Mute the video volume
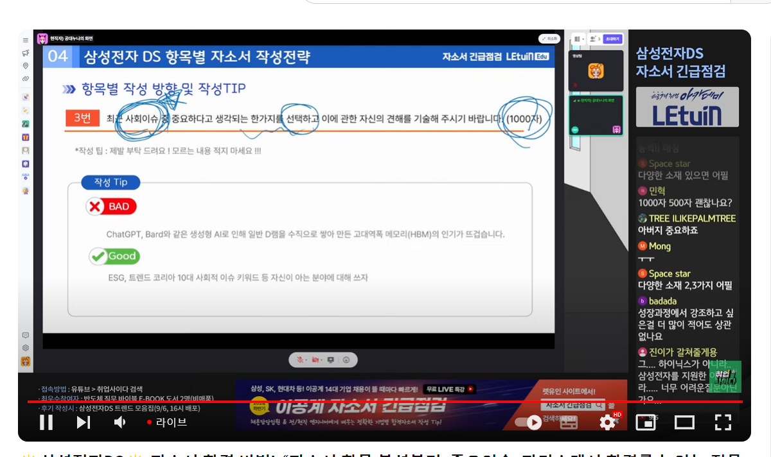The height and width of the screenshot is (457, 771). (x=120, y=422)
